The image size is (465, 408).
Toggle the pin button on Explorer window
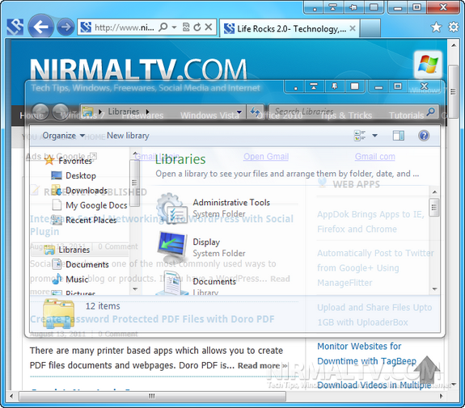334,87
